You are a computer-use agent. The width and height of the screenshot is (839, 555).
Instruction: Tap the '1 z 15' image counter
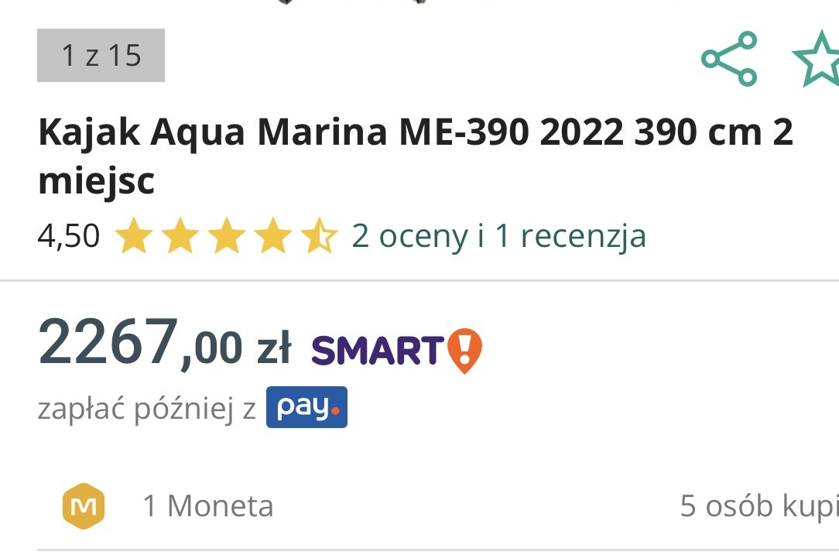pyautogui.click(x=101, y=55)
